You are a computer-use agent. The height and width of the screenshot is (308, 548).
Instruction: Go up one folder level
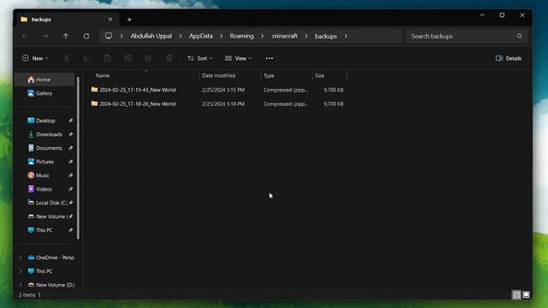pyautogui.click(x=65, y=36)
